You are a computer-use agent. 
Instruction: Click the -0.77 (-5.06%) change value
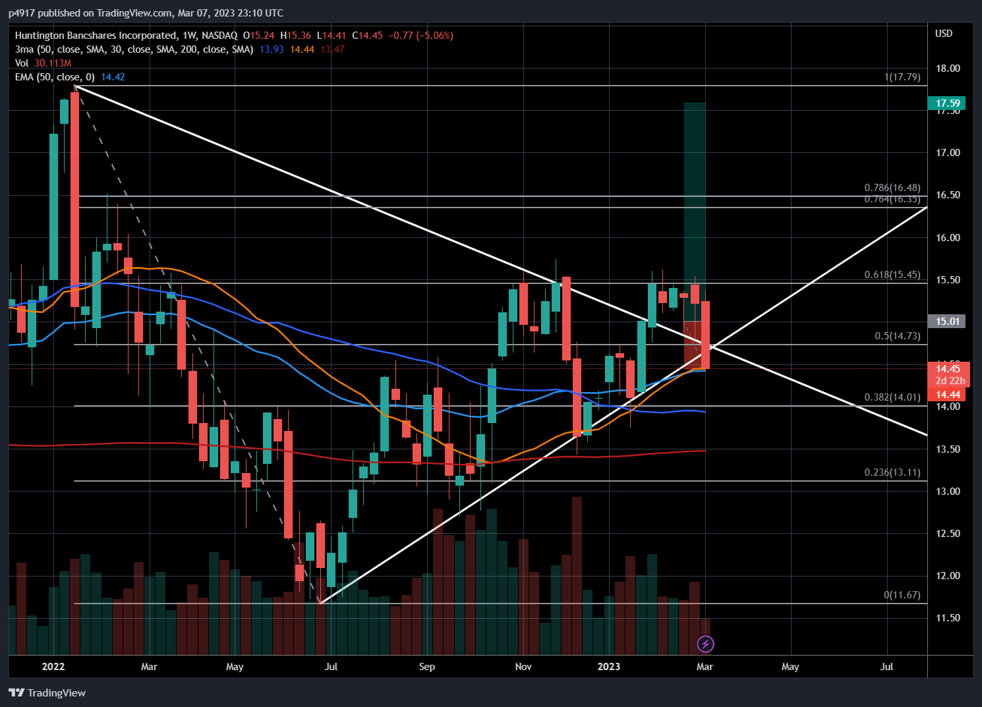[420, 36]
